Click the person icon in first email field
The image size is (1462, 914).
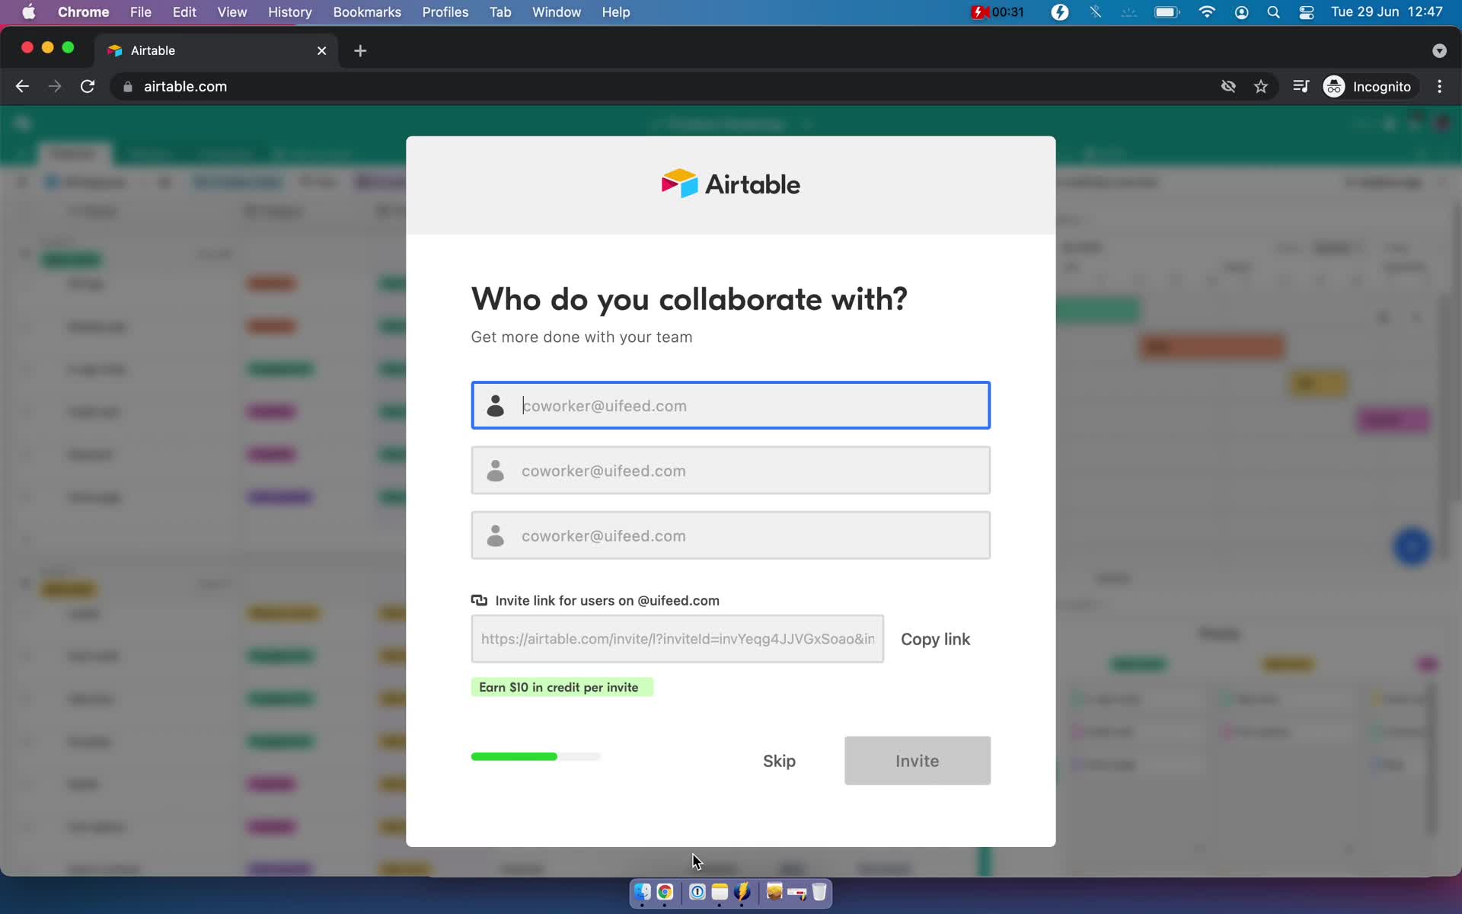496,405
